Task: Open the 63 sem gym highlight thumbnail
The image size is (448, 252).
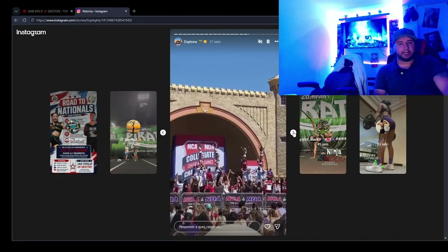Action: (383, 134)
